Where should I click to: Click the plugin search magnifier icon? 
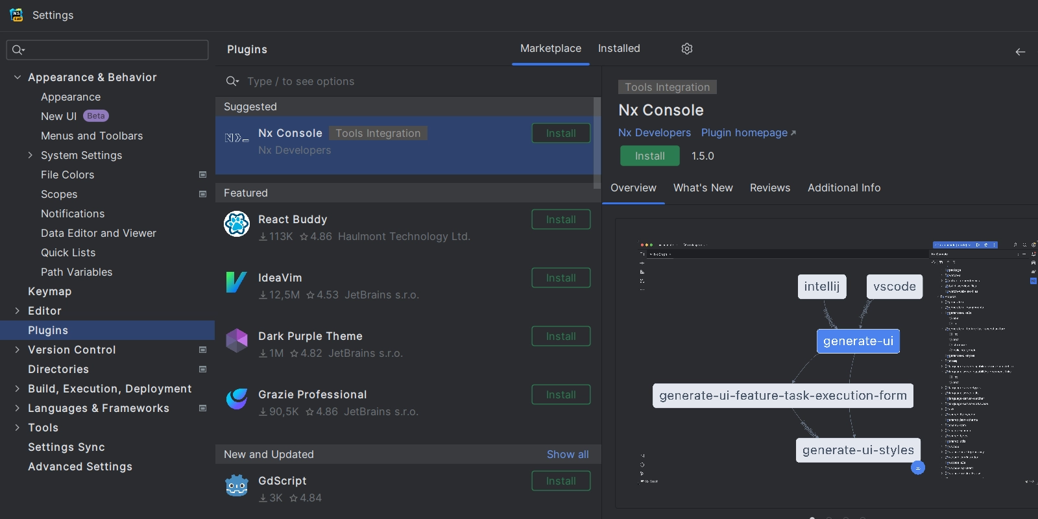point(232,81)
